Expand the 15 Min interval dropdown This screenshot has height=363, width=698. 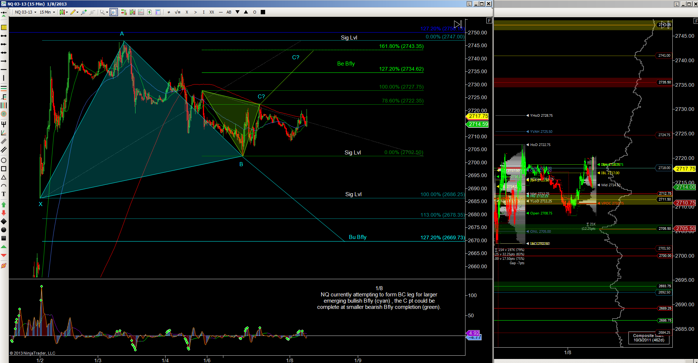[47, 12]
